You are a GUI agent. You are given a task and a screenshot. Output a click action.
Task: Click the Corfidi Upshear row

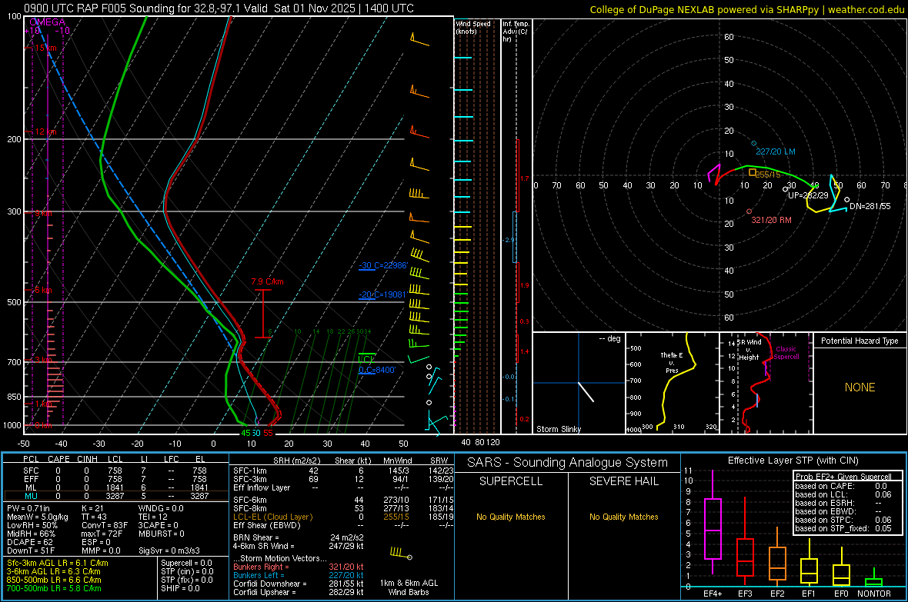(299, 592)
